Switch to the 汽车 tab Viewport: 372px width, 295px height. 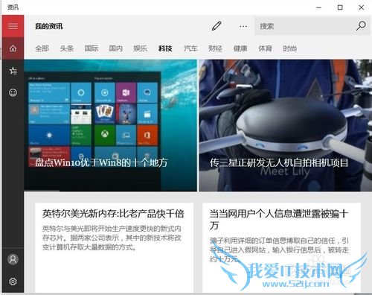coord(190,48)
